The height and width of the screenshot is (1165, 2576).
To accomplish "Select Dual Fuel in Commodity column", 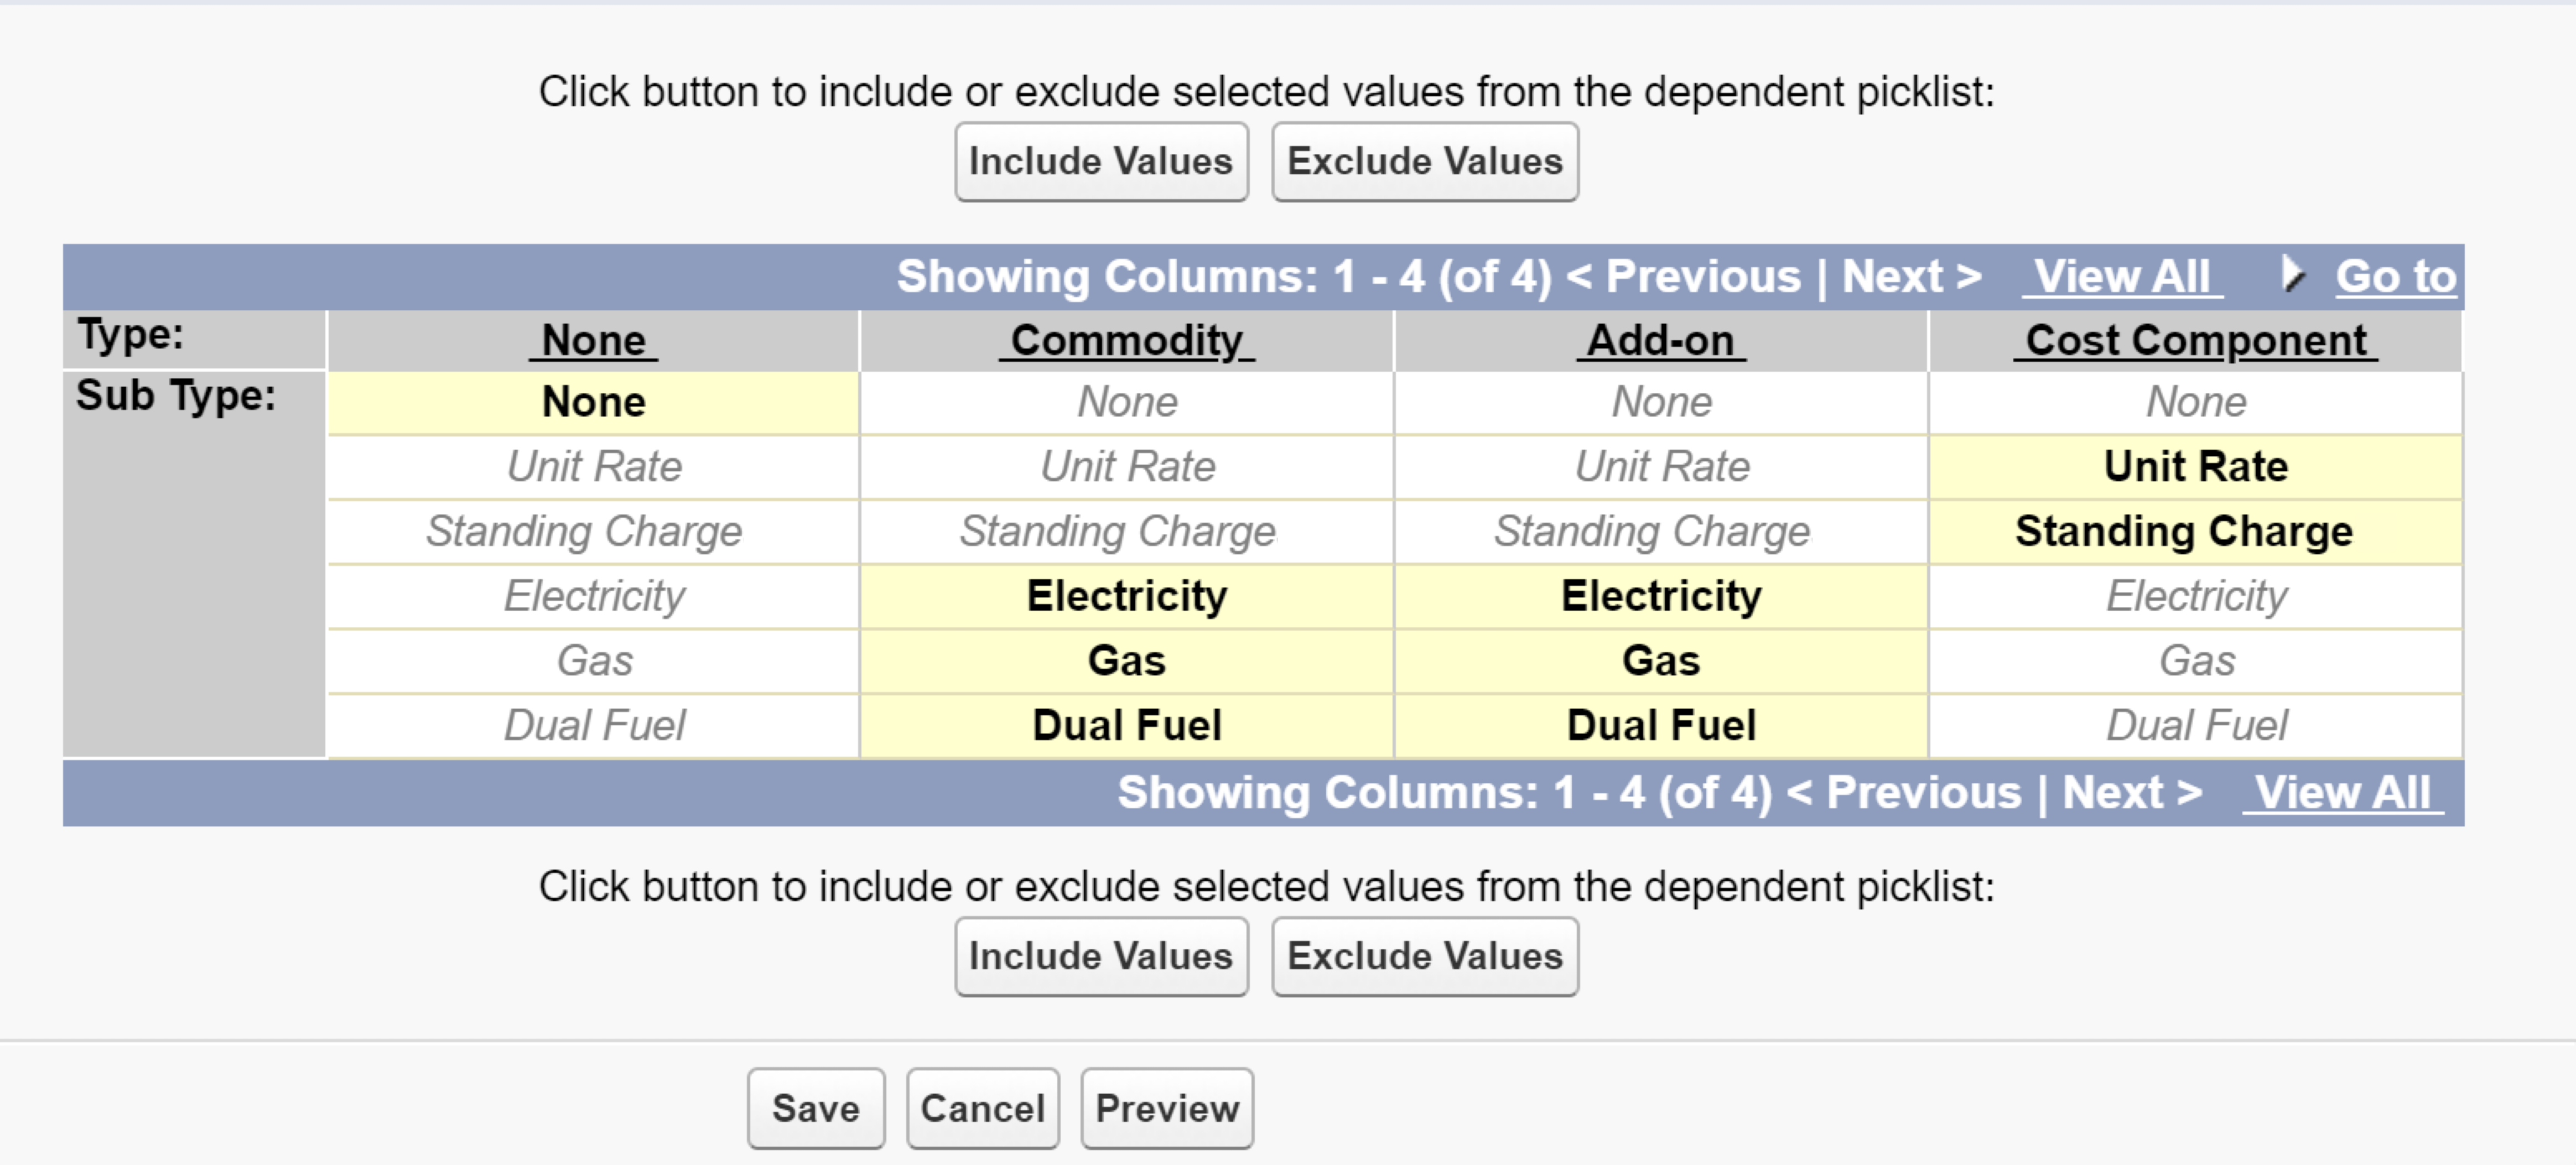I will [1127, 726].
